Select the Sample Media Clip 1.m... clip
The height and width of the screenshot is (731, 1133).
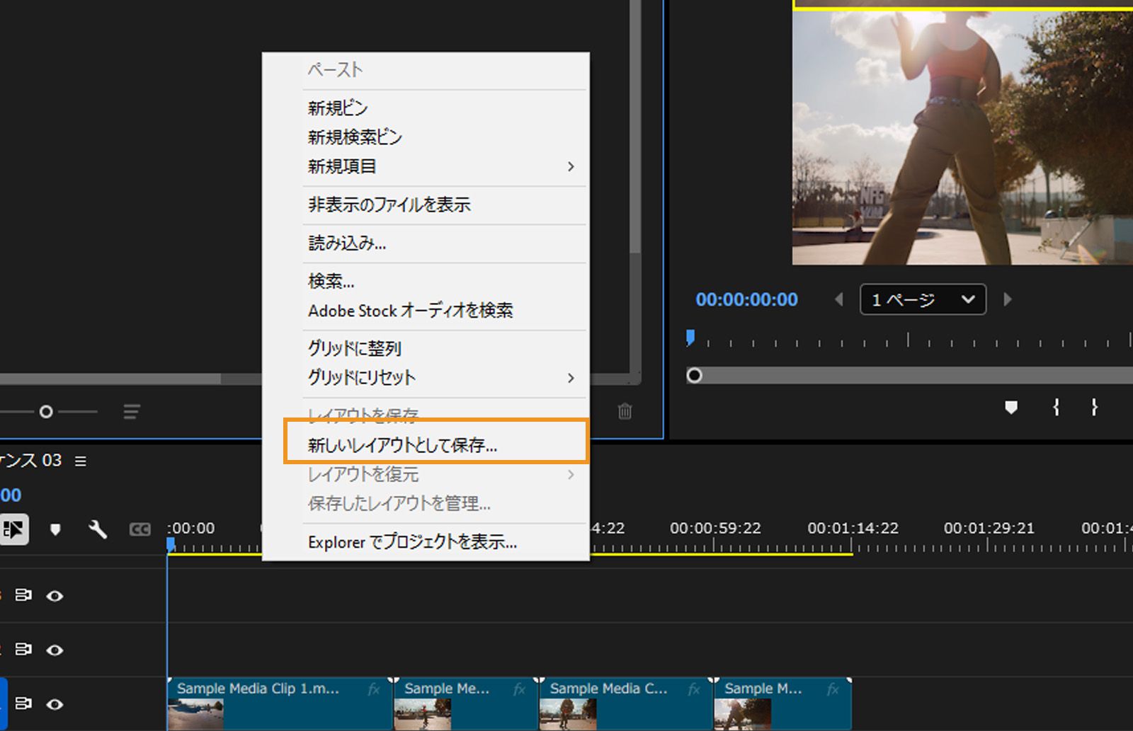pos(280,704)
